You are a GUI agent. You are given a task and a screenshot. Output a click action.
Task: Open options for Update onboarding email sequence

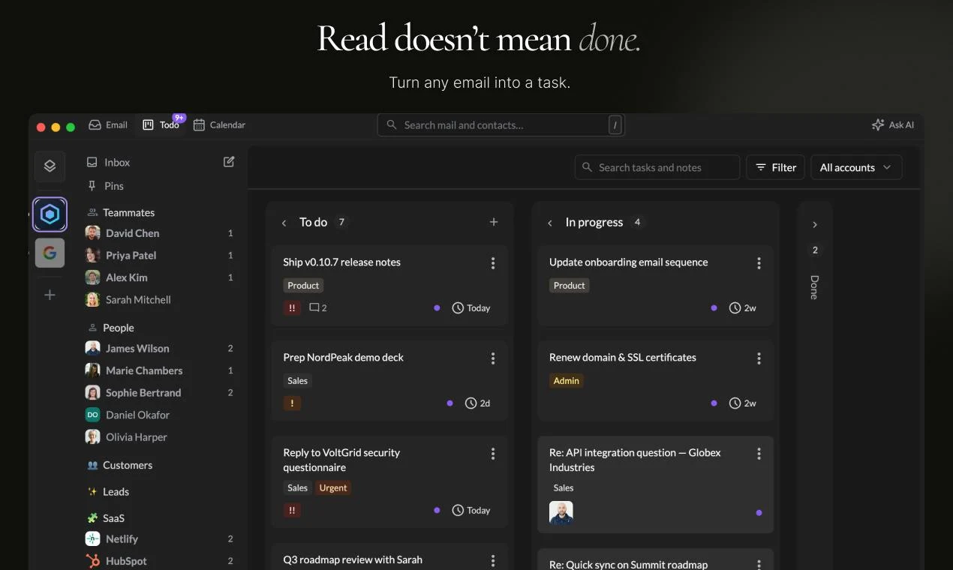(x=759, y=262)
